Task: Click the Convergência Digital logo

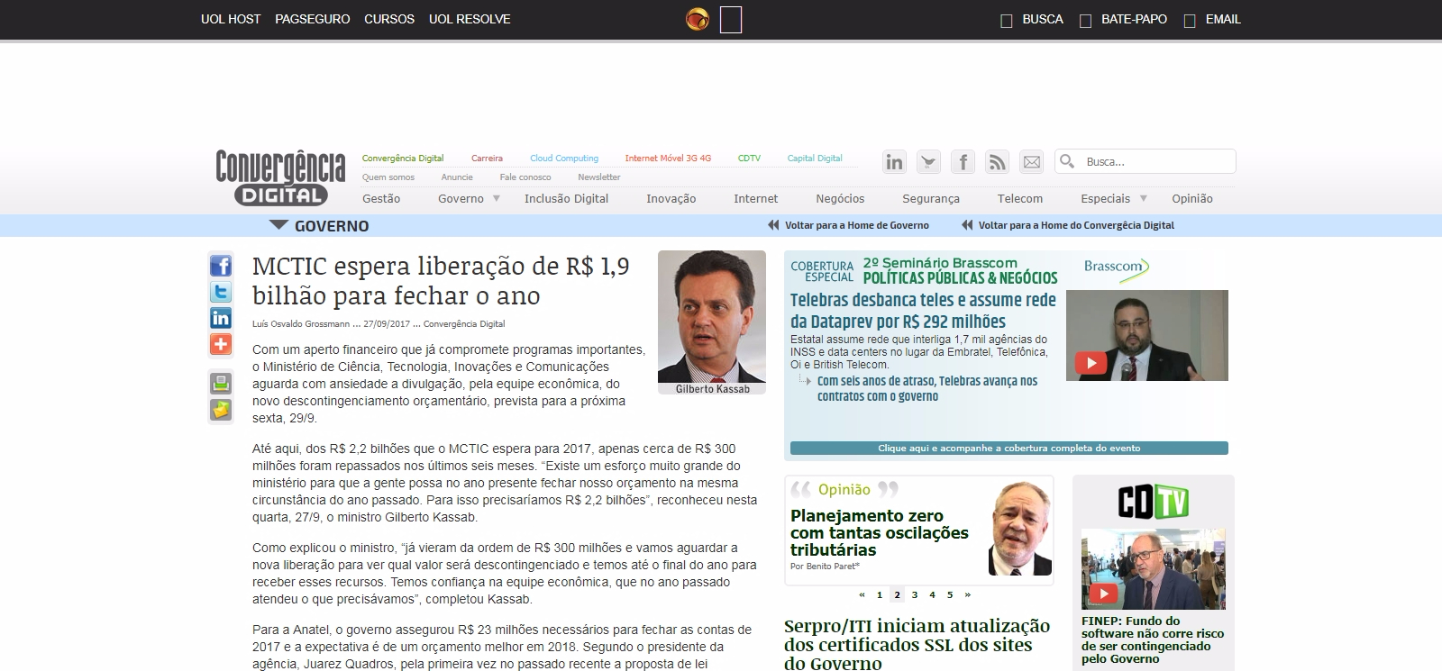Action: 280,177
